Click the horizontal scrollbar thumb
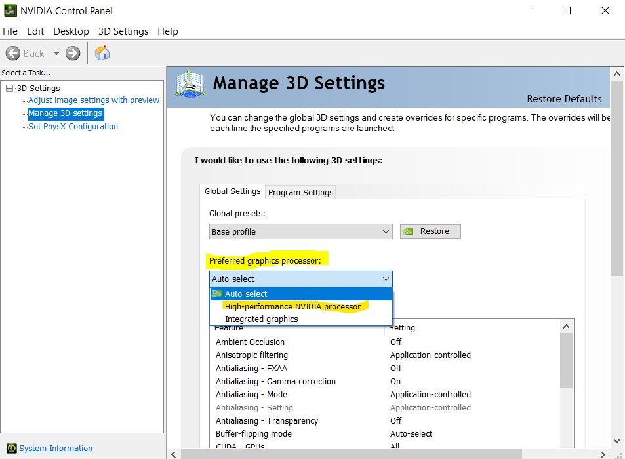The image size is (625, 459). pyautogui.click(x=351, y=454)
